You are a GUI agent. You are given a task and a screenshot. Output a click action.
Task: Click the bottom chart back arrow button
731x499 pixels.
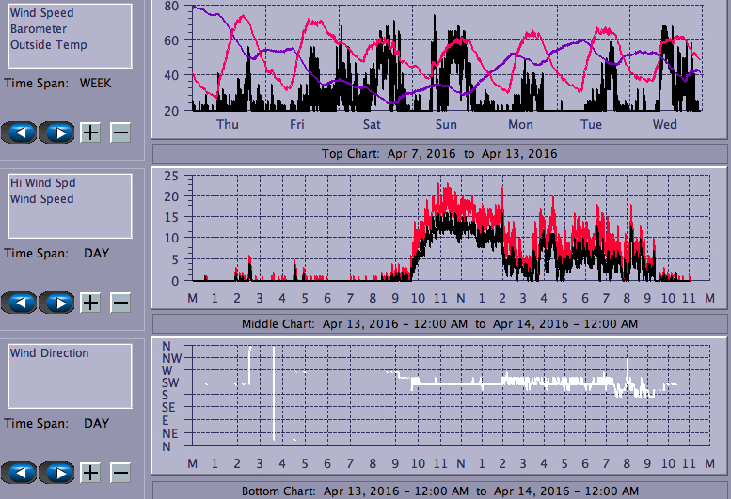[20, 473]
